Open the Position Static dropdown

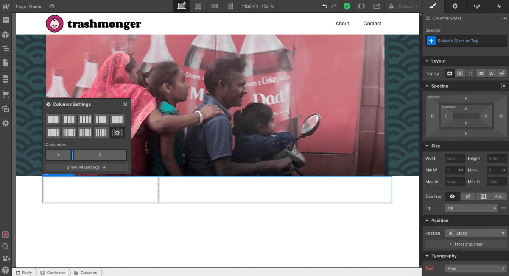coord(475,233)
